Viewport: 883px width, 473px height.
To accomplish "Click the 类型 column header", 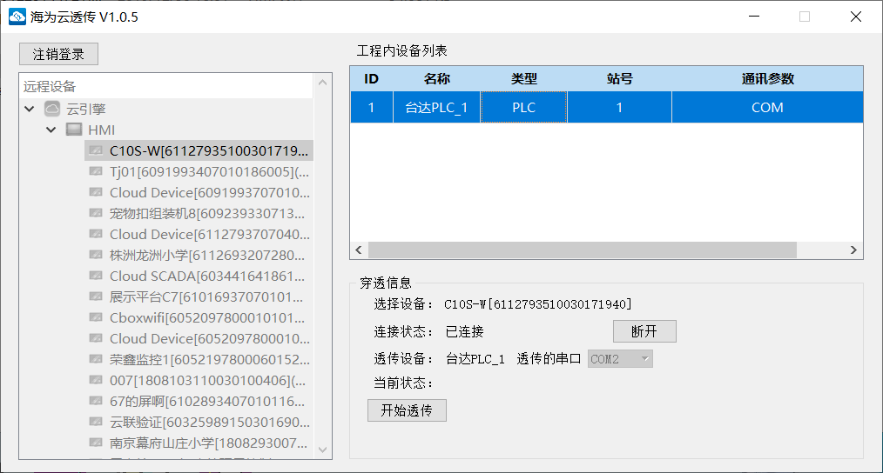I will tap(523, 79).
